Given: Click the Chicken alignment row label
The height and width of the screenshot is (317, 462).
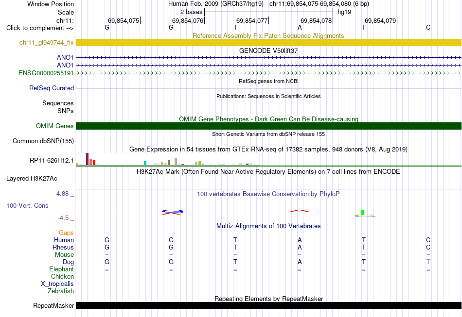Looking at the screenshot, I should click(62, 276).
